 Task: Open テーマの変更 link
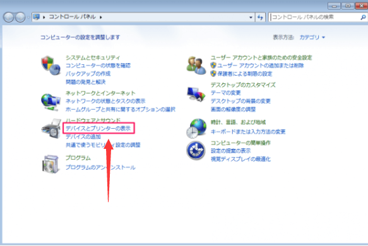pos(225,93)
